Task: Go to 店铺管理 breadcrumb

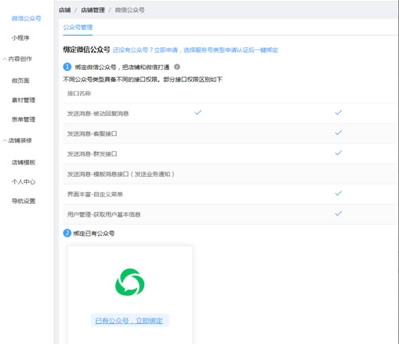Action: 93,10
